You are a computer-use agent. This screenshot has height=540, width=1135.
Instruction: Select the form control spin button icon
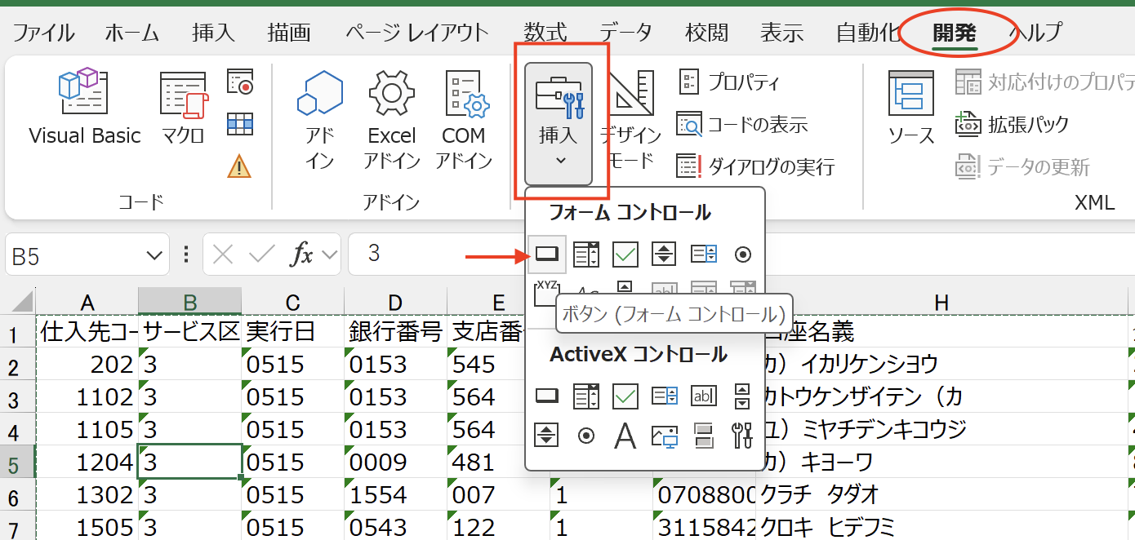tap(664, 255)
